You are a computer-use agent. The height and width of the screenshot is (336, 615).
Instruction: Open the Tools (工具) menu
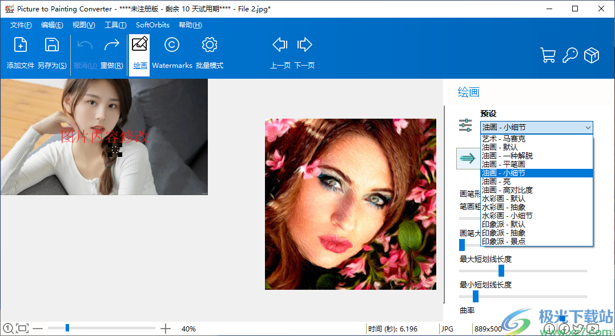[x=115, y=25]
